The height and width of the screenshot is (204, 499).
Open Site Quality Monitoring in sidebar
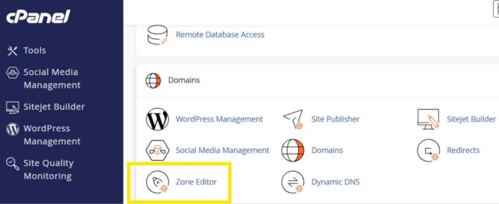[48, 169]
